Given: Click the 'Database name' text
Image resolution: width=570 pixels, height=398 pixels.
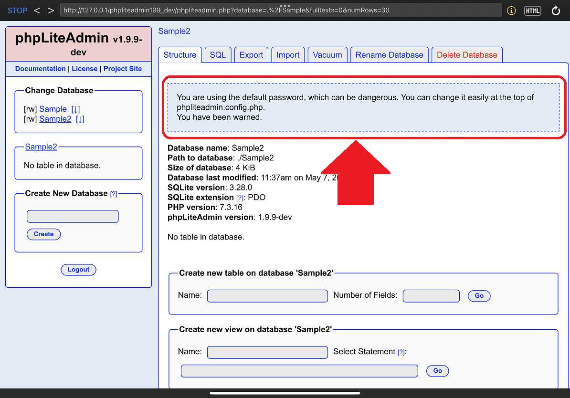Looking at the screenshot, I should pos(197,148).
